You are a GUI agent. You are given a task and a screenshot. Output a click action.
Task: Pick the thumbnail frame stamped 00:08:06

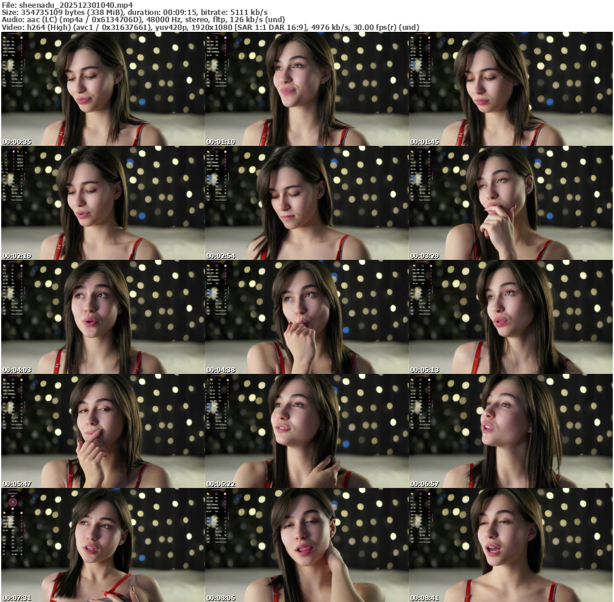[x=306, y=545]
